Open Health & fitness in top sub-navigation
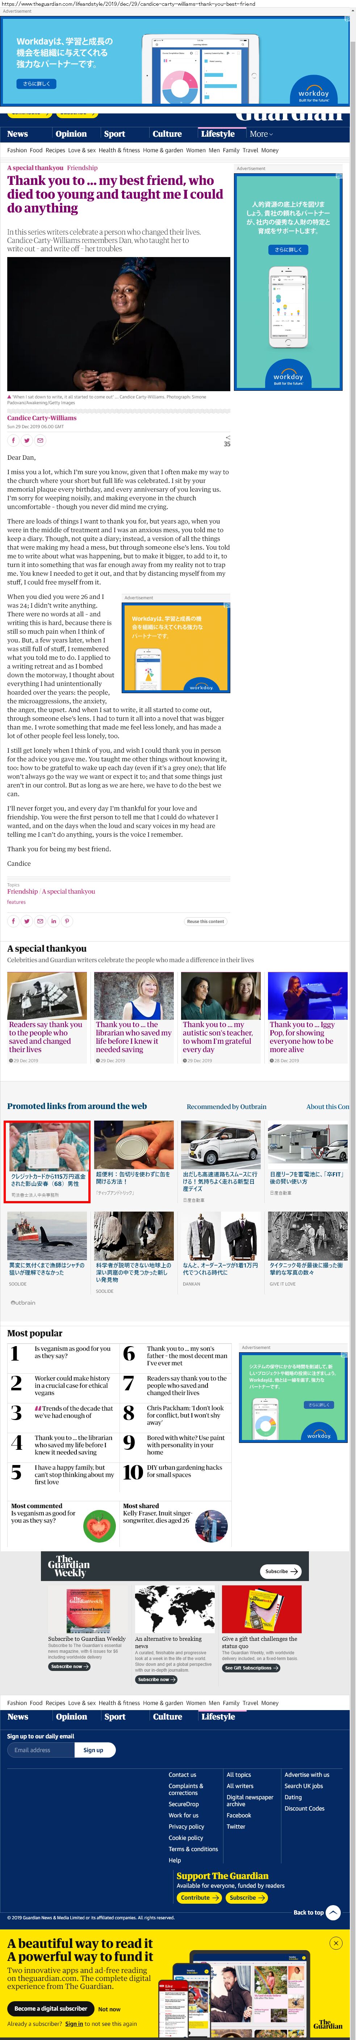 (119, 150)
